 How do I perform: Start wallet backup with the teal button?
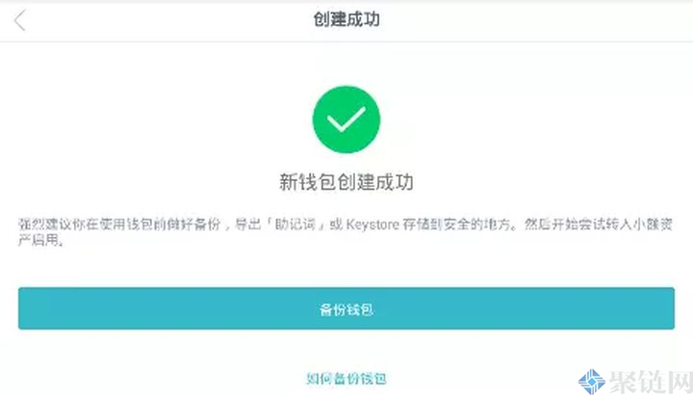coord(346,308)
